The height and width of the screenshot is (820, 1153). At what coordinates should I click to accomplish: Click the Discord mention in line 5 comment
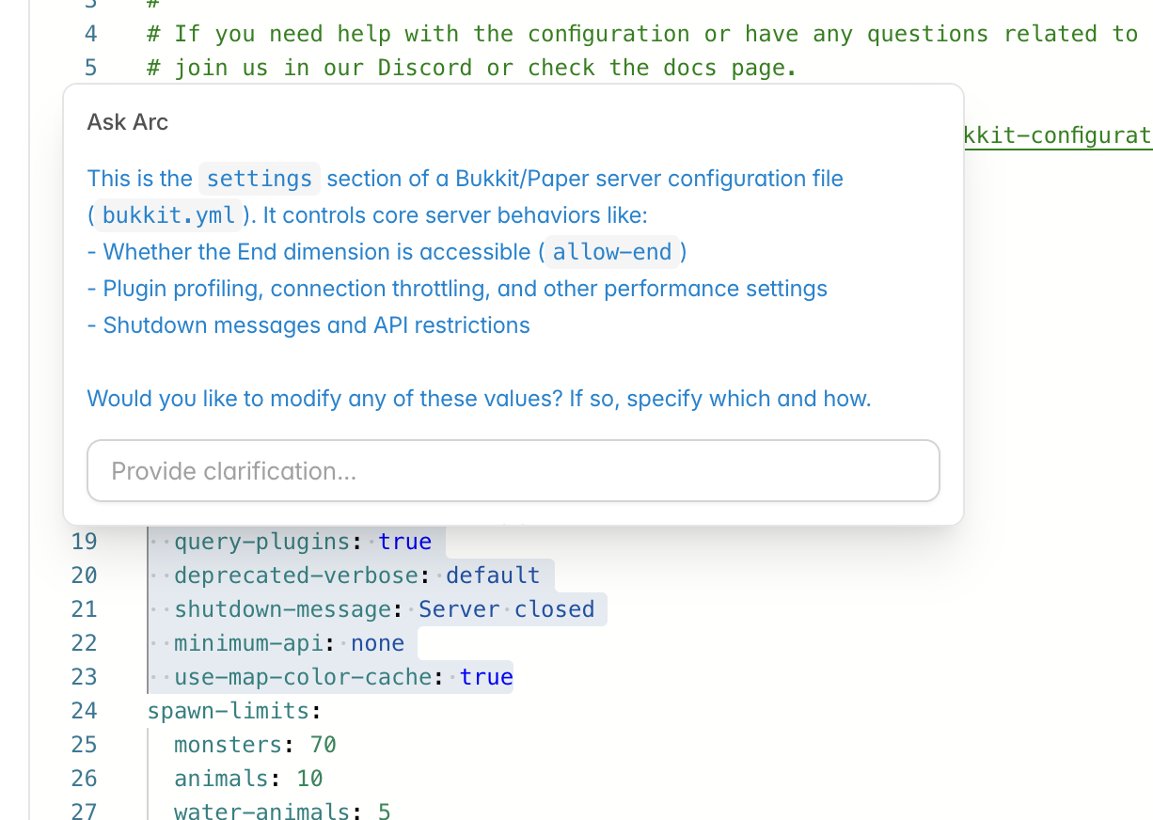point(424,67)
